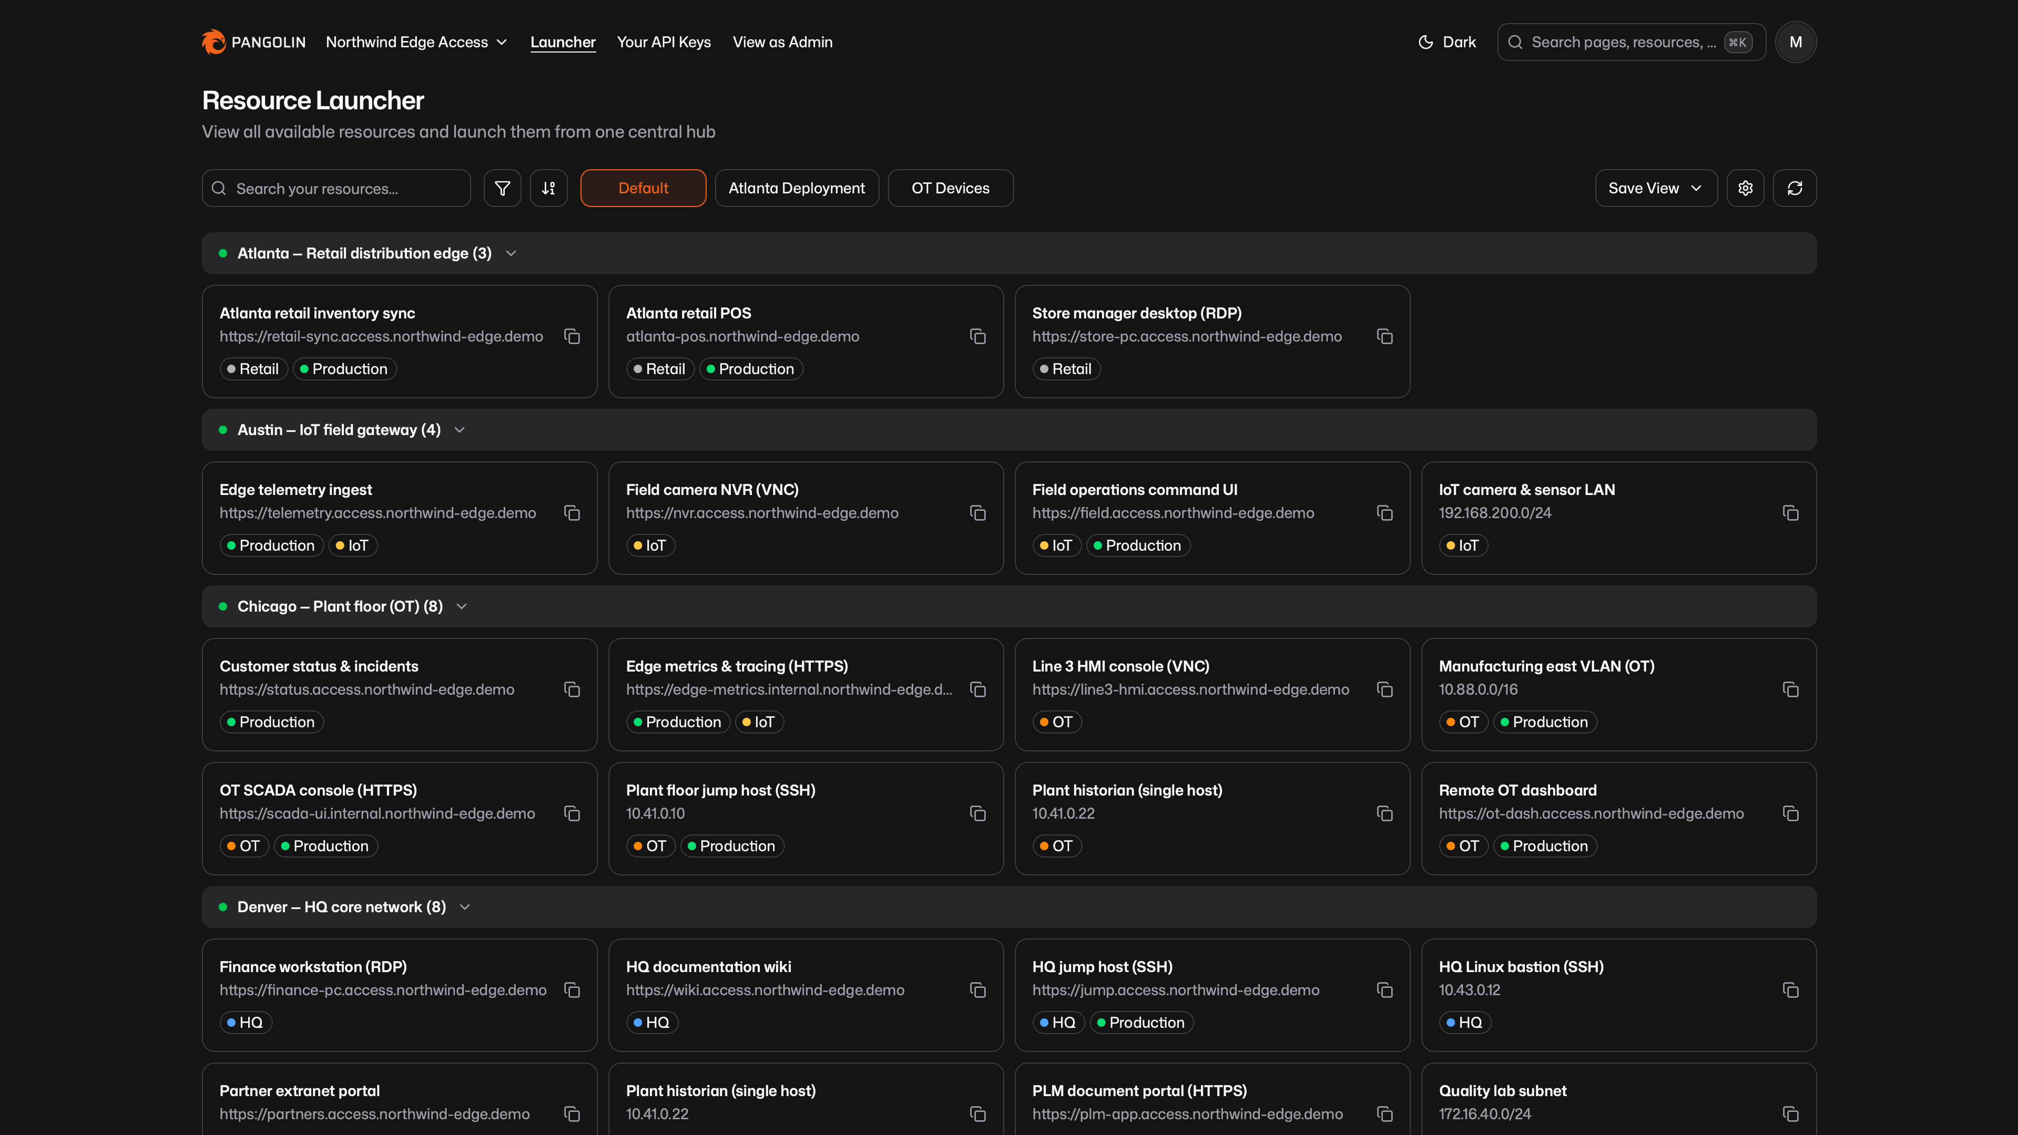
Task: Click Retail tag on Store manager desktop
Action: pos(1065,369)
